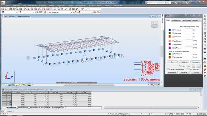Click the XYZ axis indicator icon
The height and width of the screenshot is (116, 207).
pyautogui.click(x=8, y=76)
